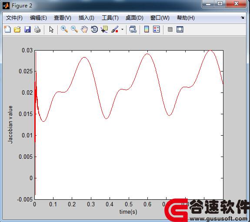The image size is (250, 222).
Task: Expand the toolbar dock arrow at menu right
Action: click(x=242, y=18)
